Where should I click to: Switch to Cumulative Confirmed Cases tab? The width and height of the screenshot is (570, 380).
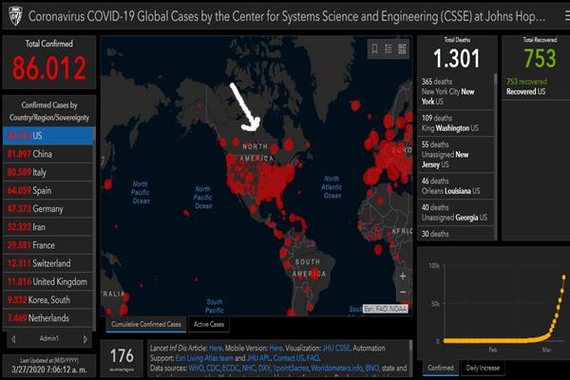[146, 324]
